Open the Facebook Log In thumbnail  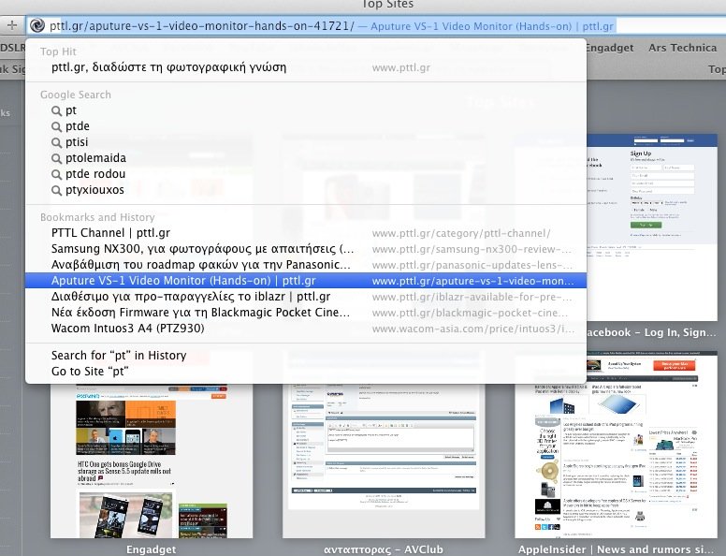[652, 227]
